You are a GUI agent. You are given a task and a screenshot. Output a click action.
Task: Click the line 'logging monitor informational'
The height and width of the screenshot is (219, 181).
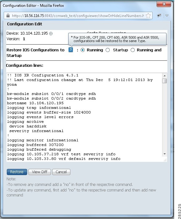tap(43, 140)
